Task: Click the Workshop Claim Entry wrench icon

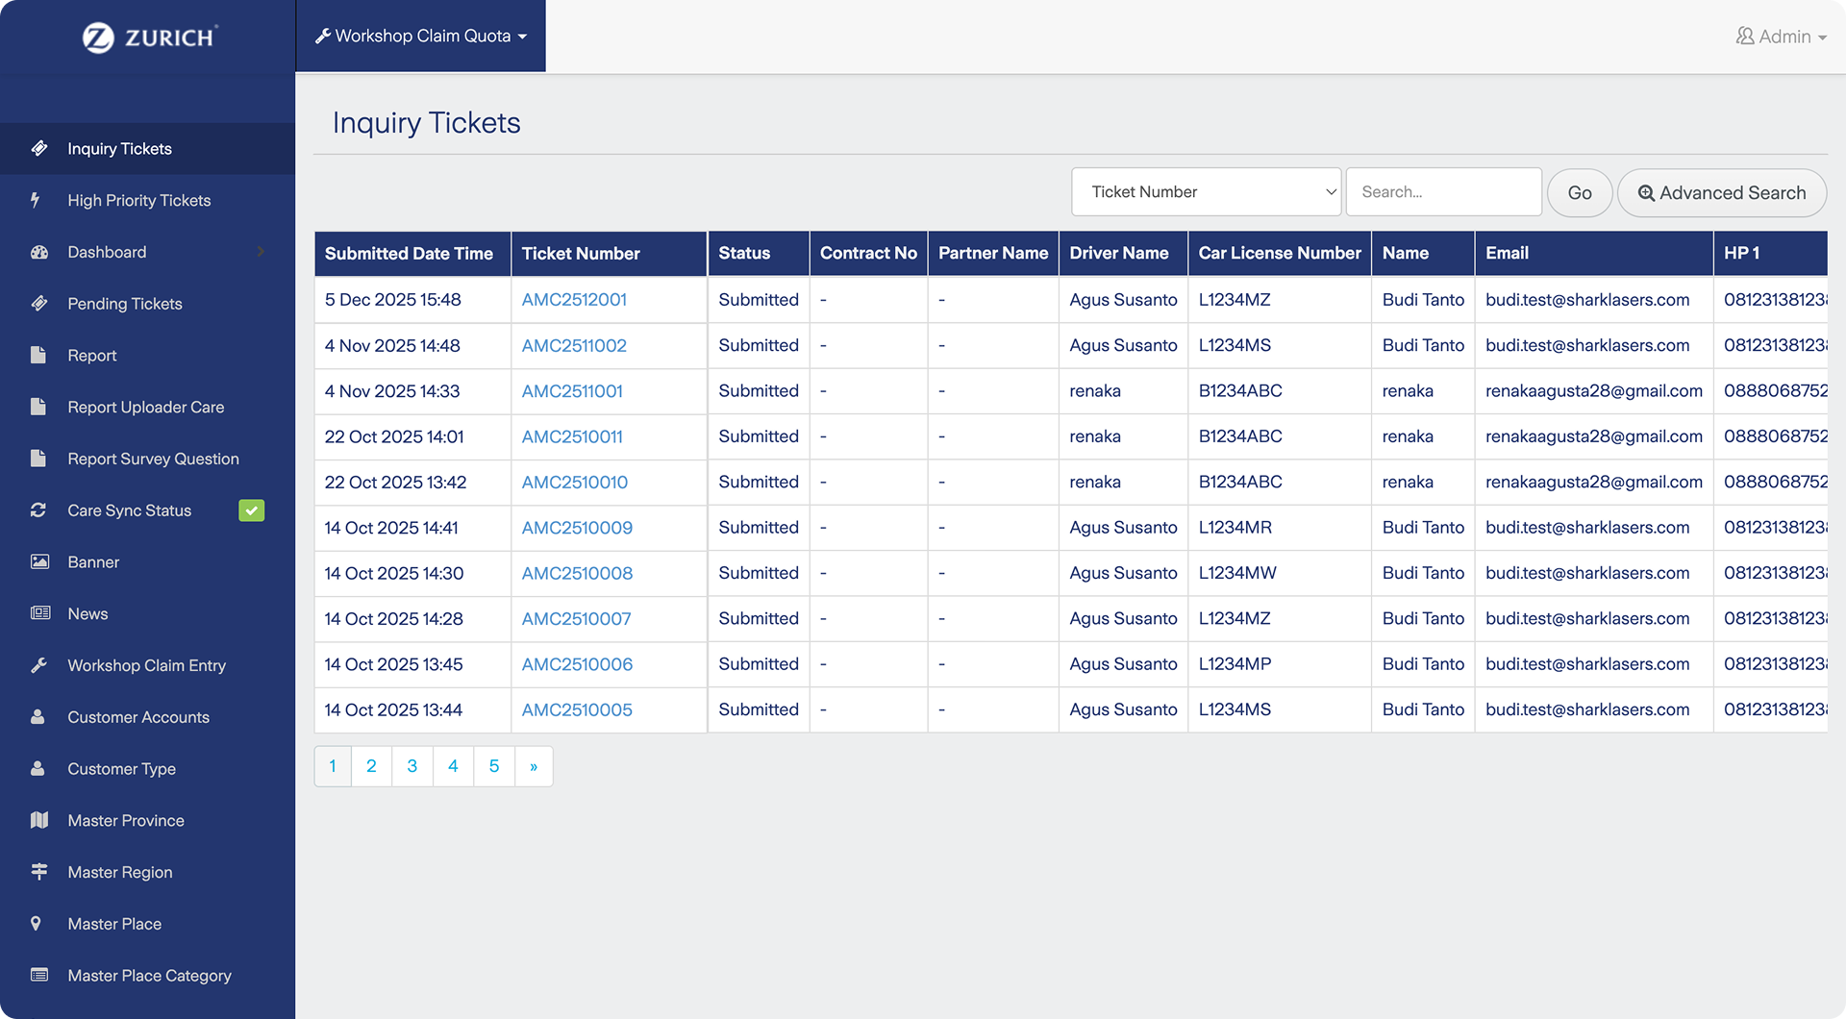Action: click(38, 665)
